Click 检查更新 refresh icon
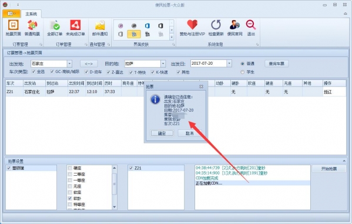 pos(216,25)
